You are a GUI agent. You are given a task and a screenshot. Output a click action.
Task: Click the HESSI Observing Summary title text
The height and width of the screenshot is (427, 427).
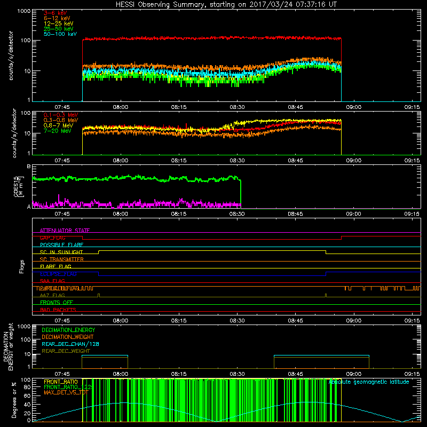coord(226,5)
